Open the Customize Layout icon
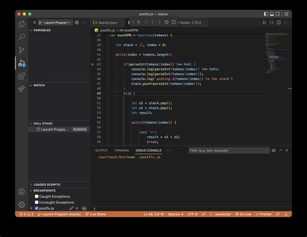307x237 pixels. (x=286, y=14)
